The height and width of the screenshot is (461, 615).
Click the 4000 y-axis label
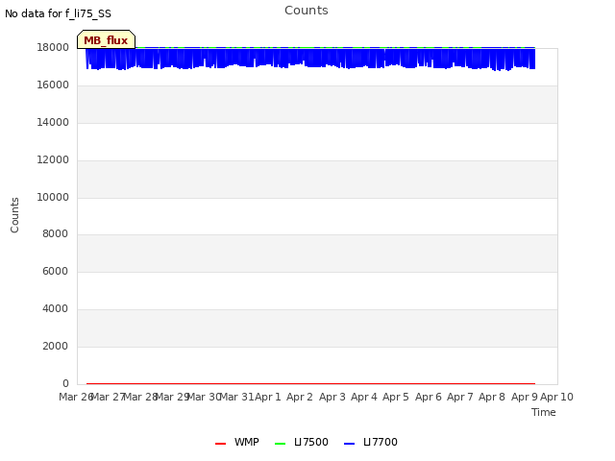pos(56,309)
